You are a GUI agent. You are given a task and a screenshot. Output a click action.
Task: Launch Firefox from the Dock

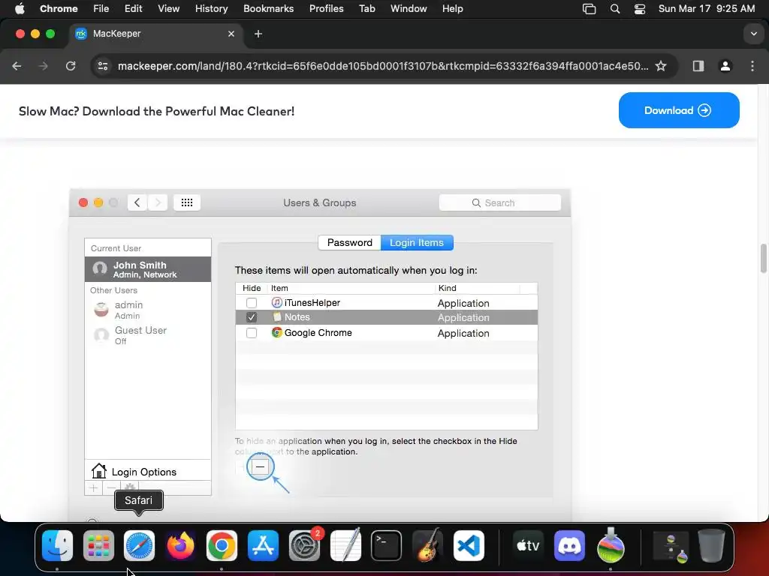click(x=180, y=545)
